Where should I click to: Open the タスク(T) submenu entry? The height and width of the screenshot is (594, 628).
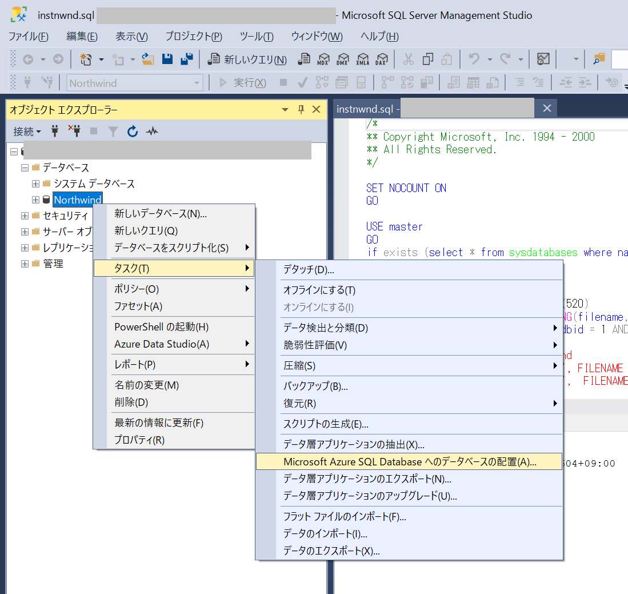(x=174, y=268)
